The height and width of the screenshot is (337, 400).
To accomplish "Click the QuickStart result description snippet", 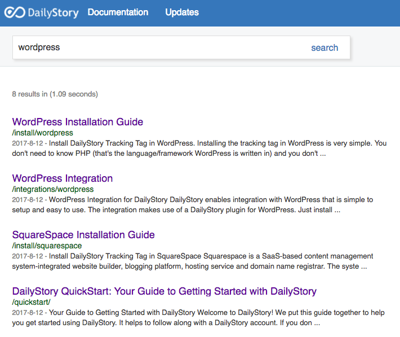I will click(x=198, y=318).
